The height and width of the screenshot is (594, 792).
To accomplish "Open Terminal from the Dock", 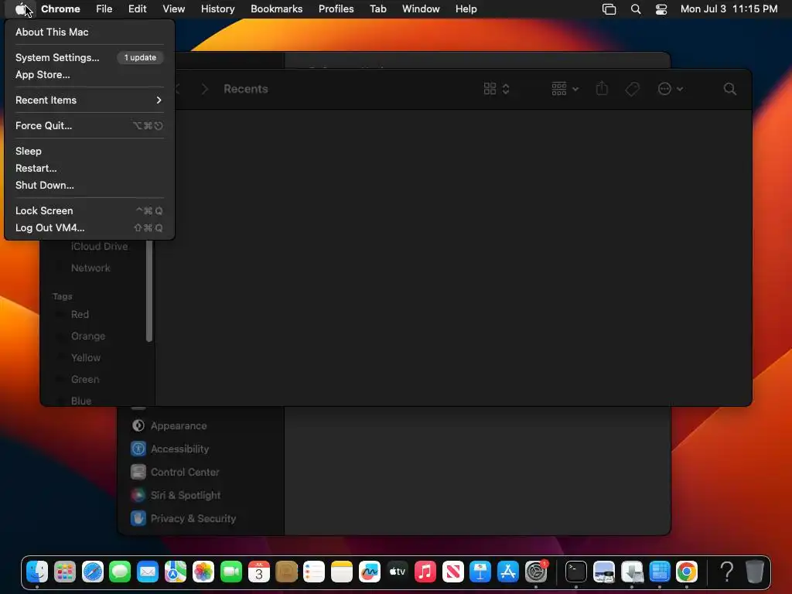I will tap(575, 572).
